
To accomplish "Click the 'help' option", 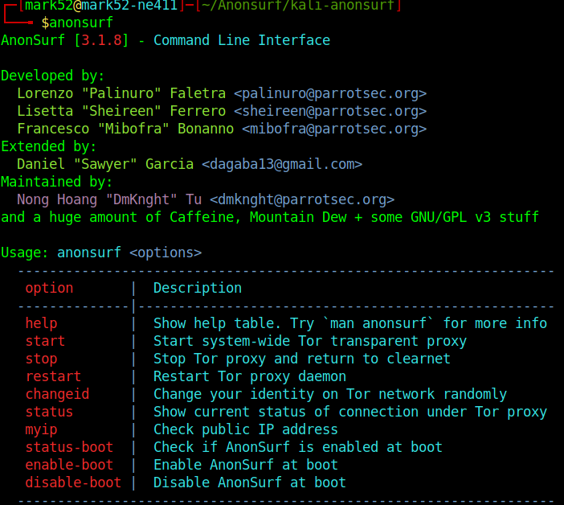I will click(41, 323).
